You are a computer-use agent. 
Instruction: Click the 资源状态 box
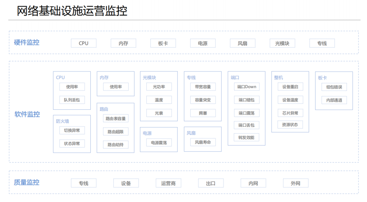pos(290,125)
